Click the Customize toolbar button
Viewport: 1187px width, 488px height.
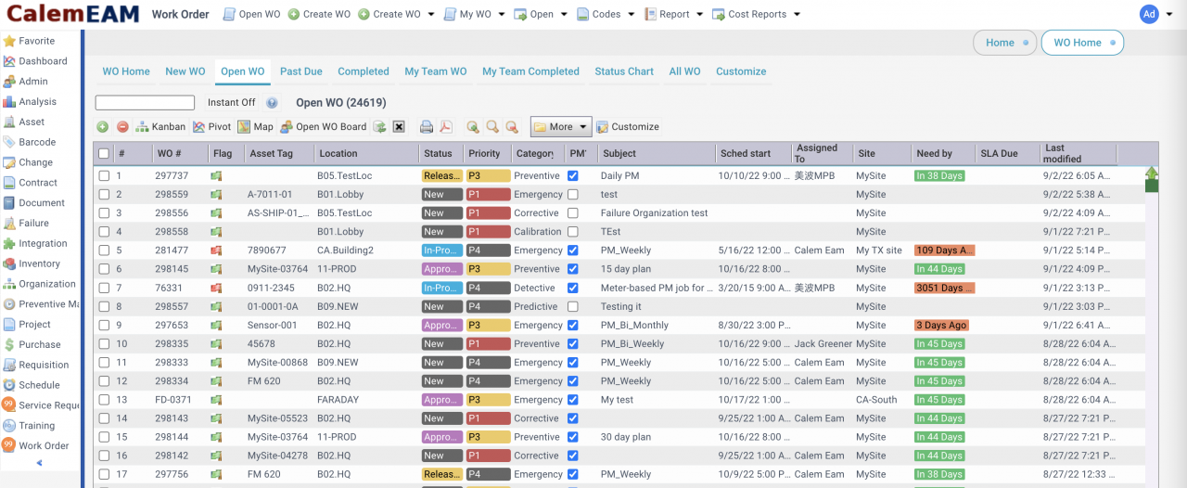pyautogui.click(x=628, y=127)
